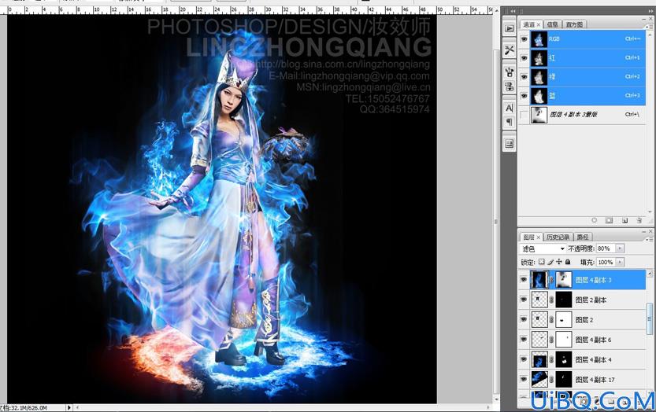656x412 pixels.
Task: Hide the 蓝 channel
Action: pos(524,96)
